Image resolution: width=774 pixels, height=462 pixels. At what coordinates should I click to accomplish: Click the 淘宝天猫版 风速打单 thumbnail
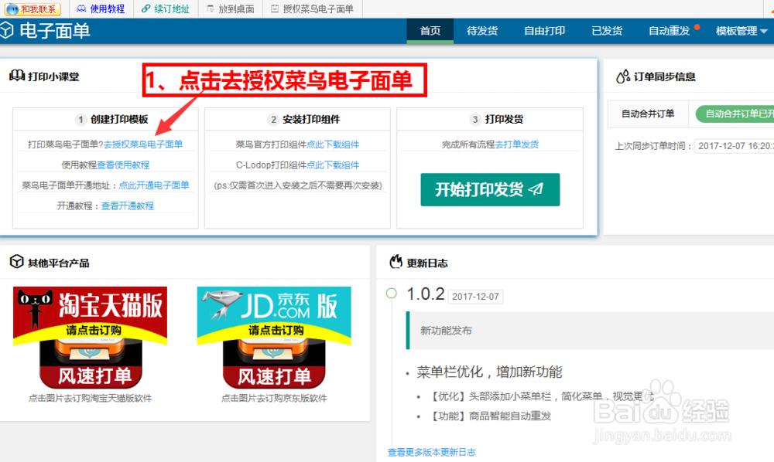click(91, 338)
